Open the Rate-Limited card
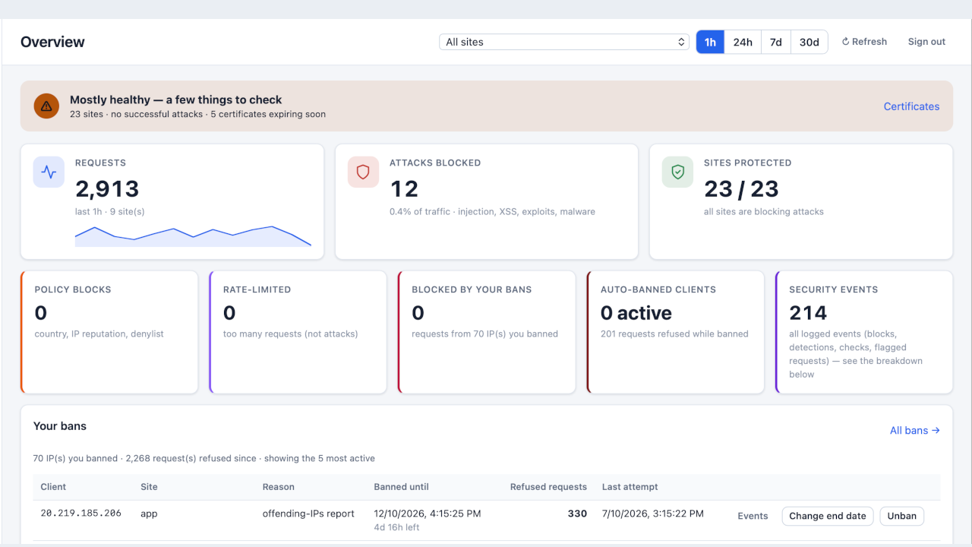Screen dimensions: 972x547 coord(298,332)
